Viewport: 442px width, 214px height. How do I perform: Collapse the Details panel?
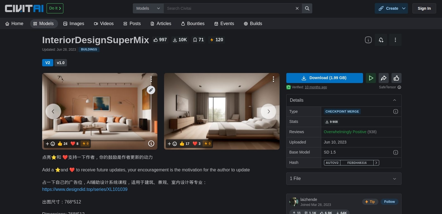394,100
